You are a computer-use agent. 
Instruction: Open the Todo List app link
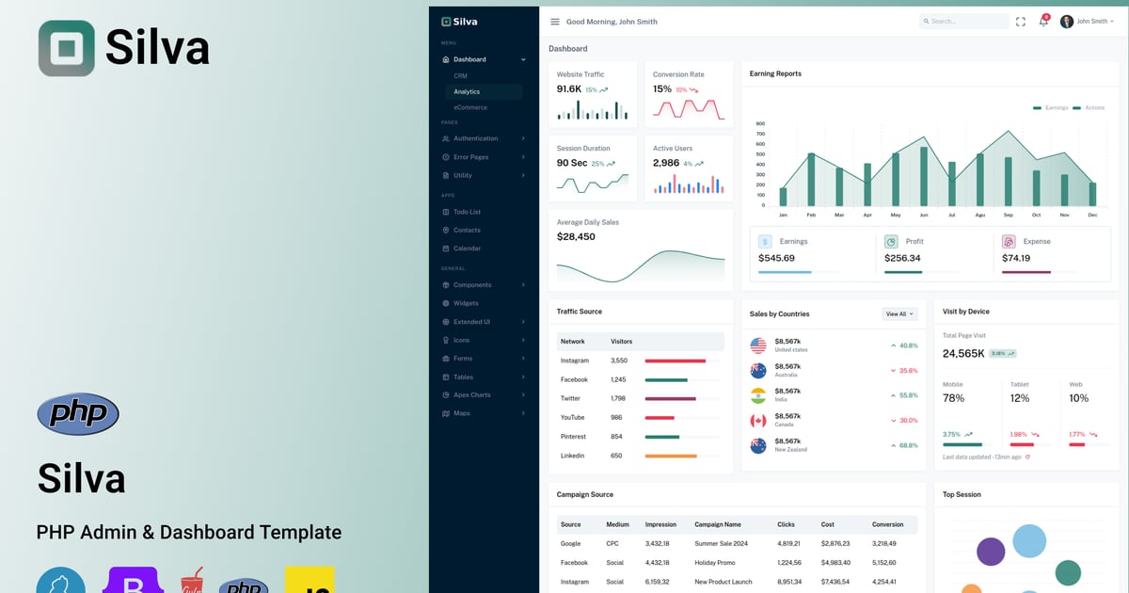click(467, 212)
